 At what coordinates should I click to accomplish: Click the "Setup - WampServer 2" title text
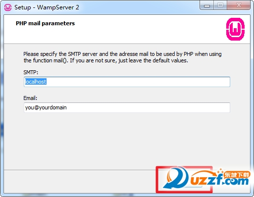click(47, 7)
